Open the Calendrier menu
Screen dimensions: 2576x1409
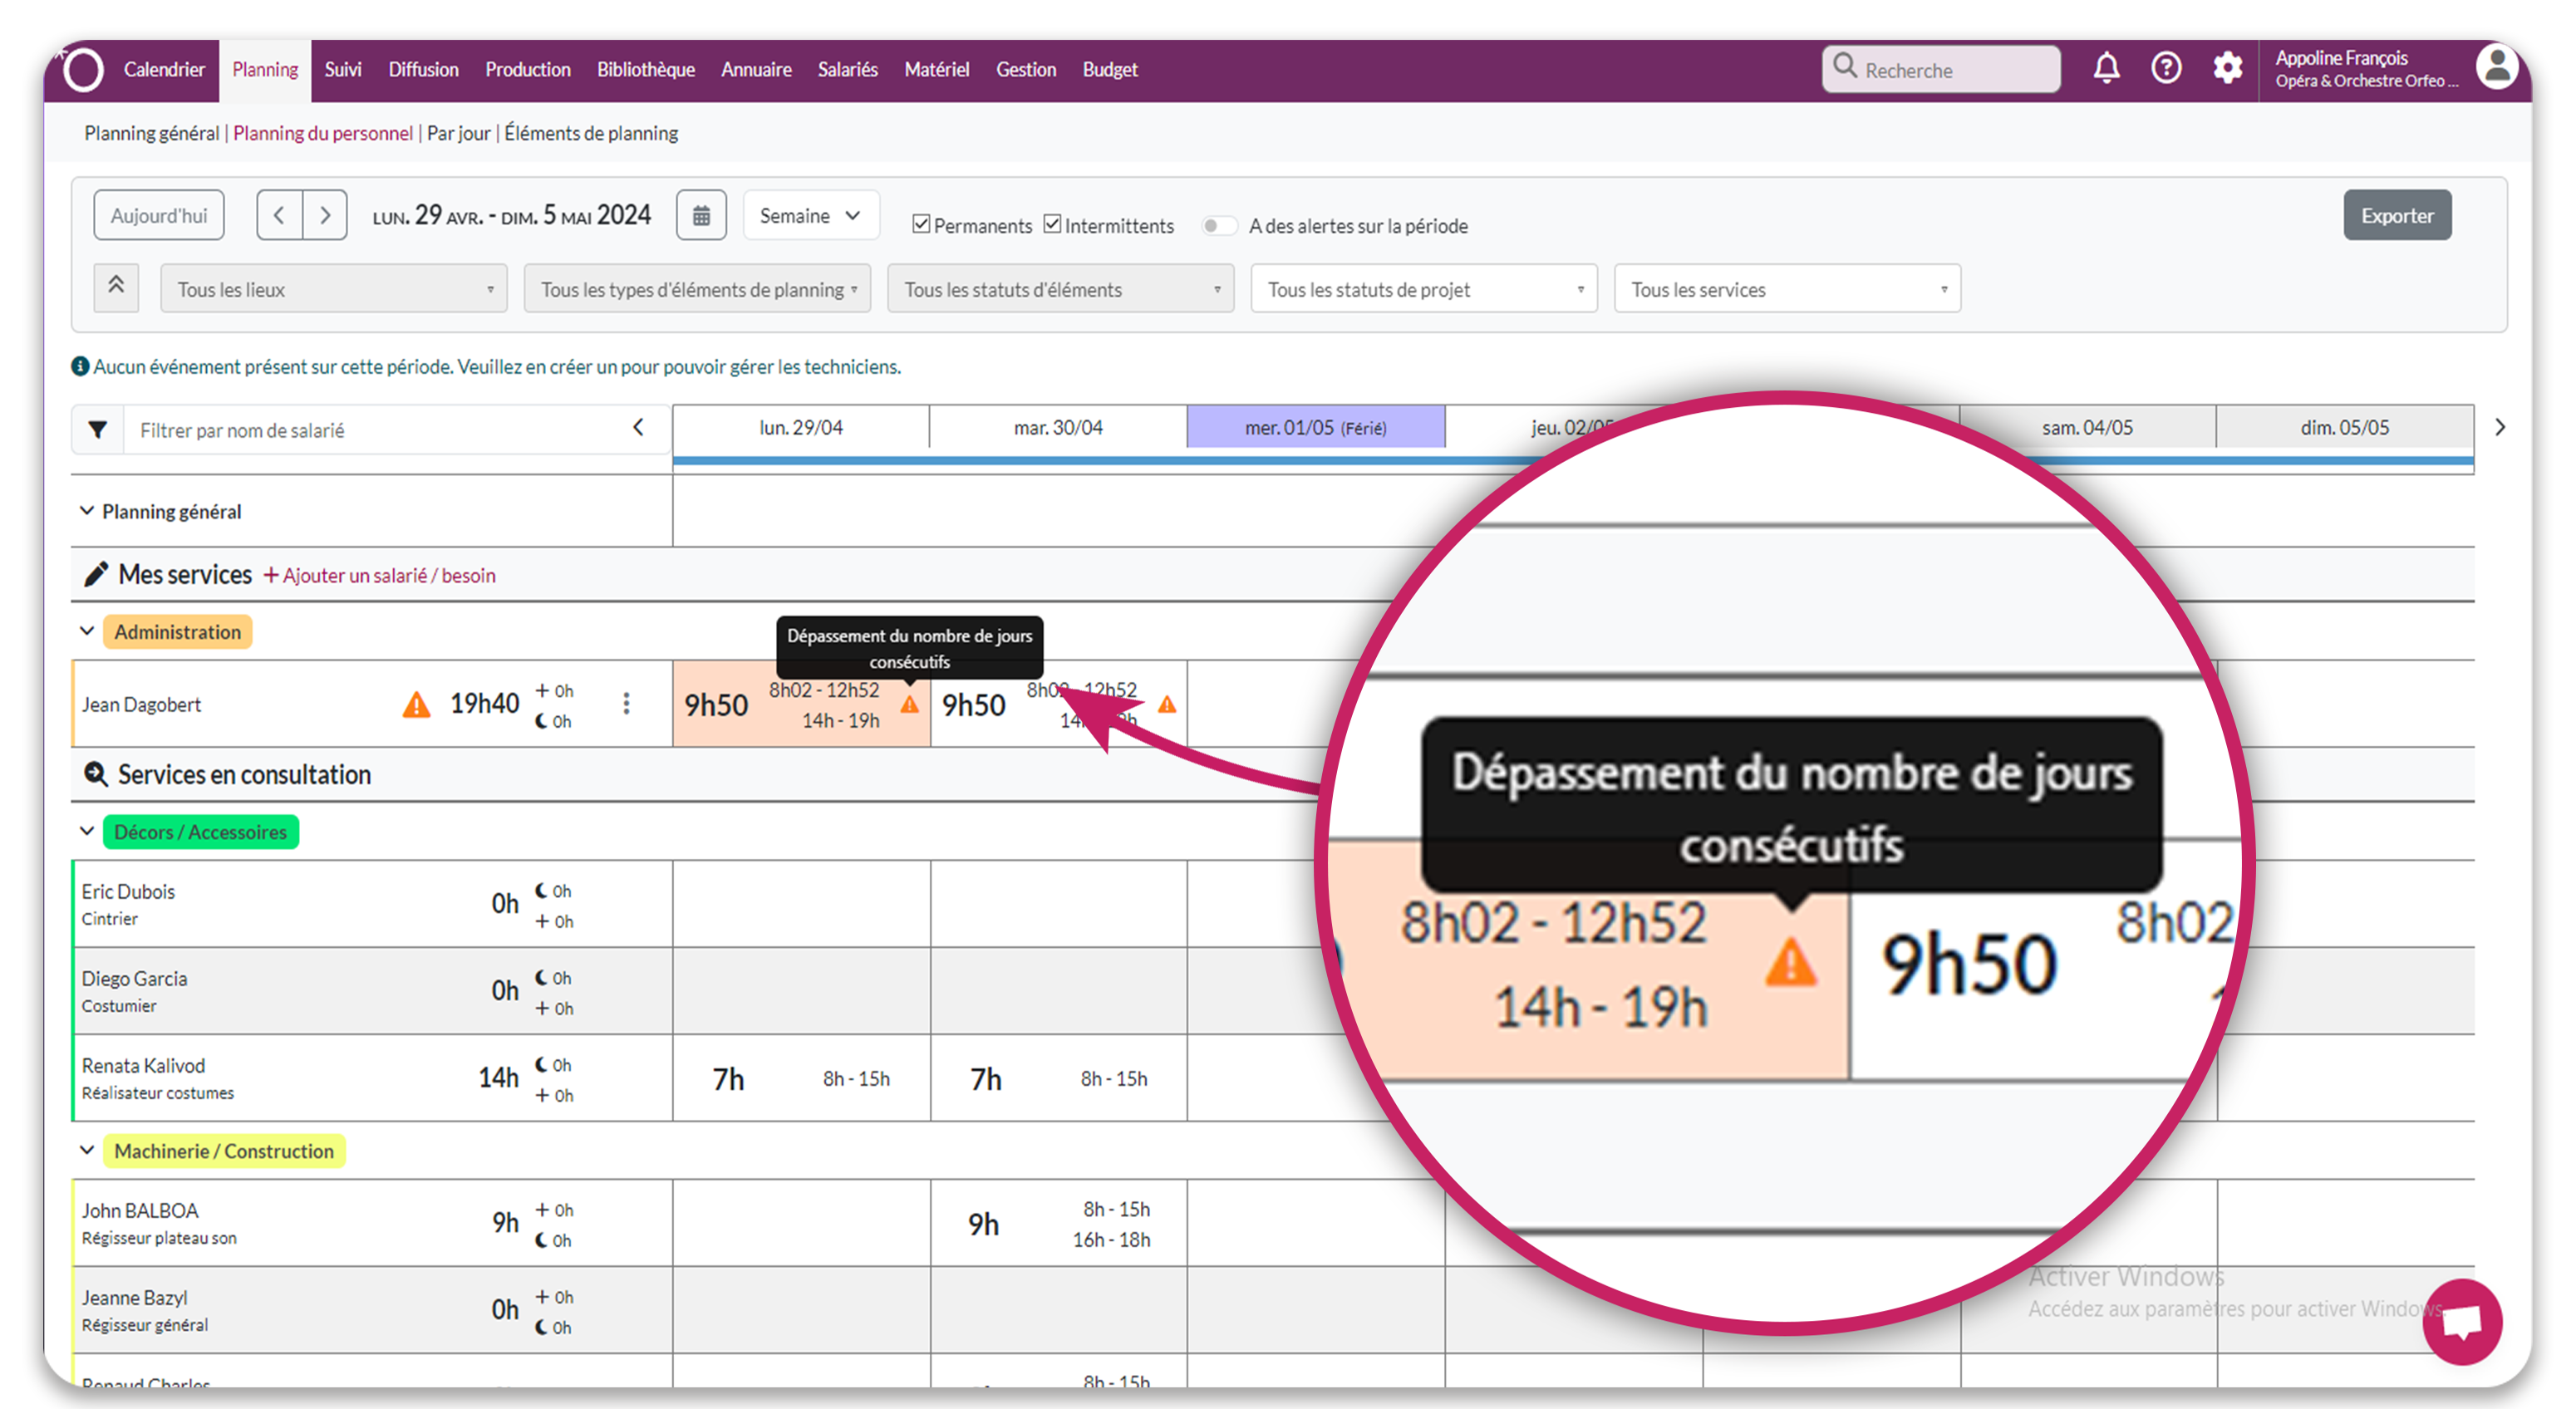[x=164, y=69]
